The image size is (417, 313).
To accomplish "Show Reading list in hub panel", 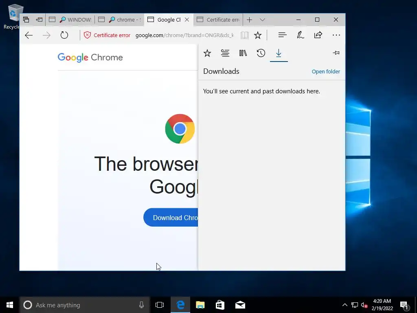I will pyautogui.click(x=225, y=53).
